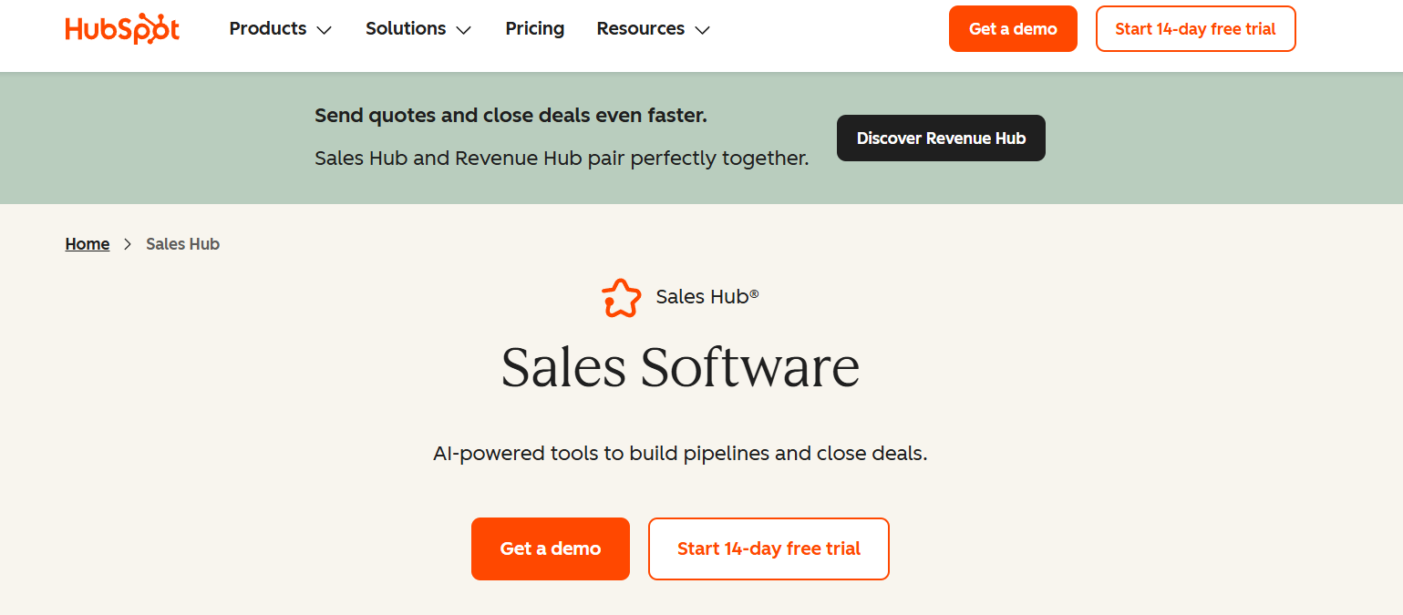Click Get a demo in the top navigation
This screenshot has height=615, width=1403.
pyautogui.click(x=1013, y=29)
